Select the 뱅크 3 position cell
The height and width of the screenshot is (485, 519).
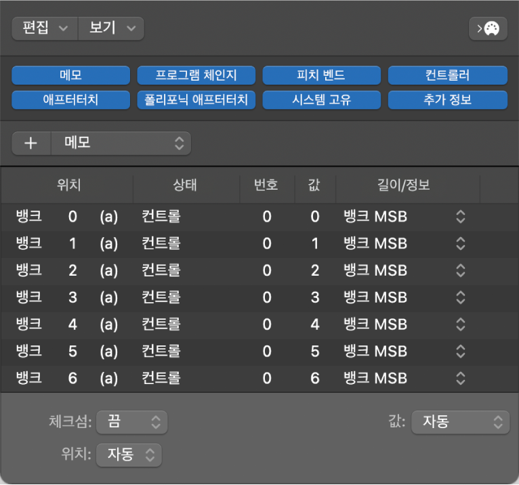click(x=67, y=297)
